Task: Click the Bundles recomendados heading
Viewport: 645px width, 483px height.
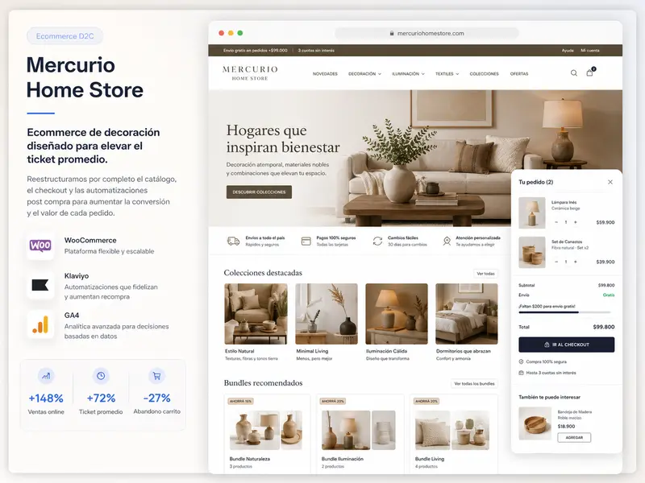Action: coord(264,383)
